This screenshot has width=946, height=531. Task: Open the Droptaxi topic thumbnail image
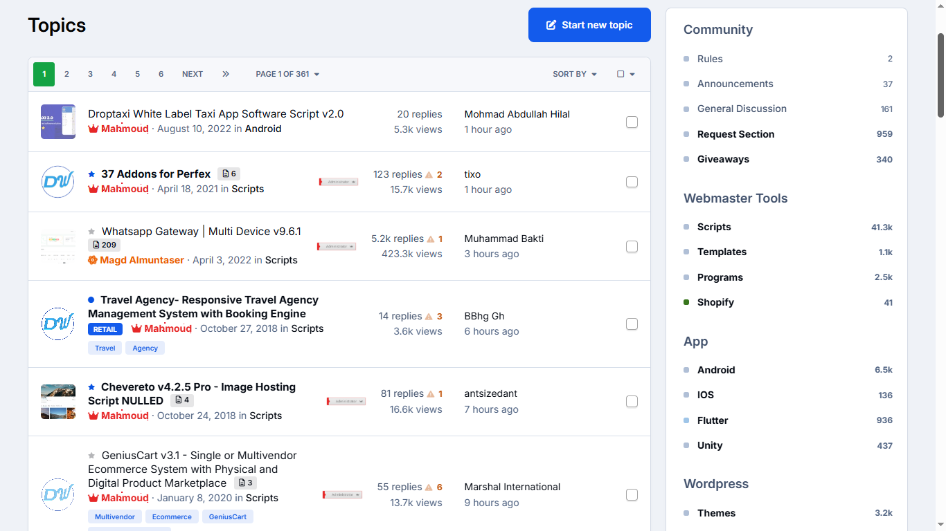click(58, 122)
